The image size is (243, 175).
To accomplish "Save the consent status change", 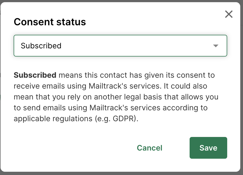I will (x=208, y=148).
